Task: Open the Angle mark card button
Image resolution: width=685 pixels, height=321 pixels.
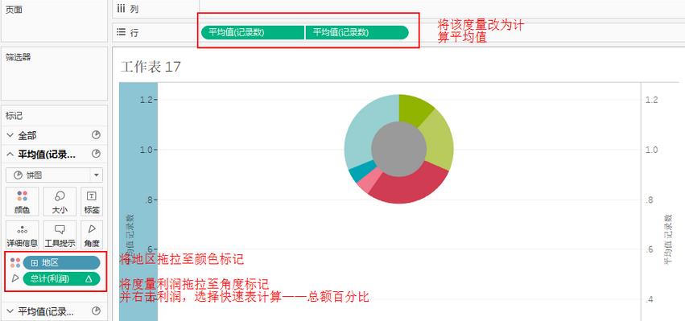Action: 92,235
